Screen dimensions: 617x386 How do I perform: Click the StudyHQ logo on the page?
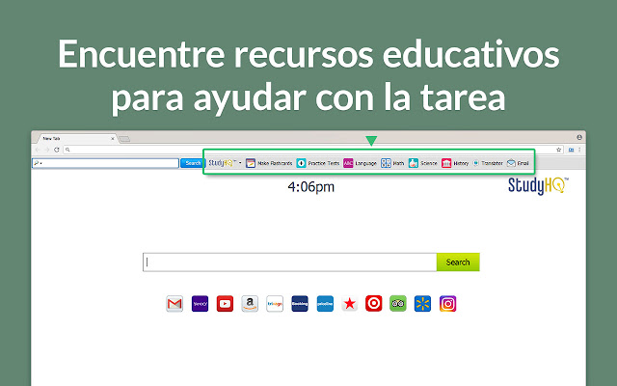coord(538,186)
